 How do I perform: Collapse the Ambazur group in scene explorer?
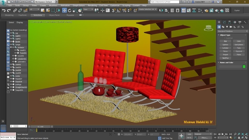click(11, 47)
